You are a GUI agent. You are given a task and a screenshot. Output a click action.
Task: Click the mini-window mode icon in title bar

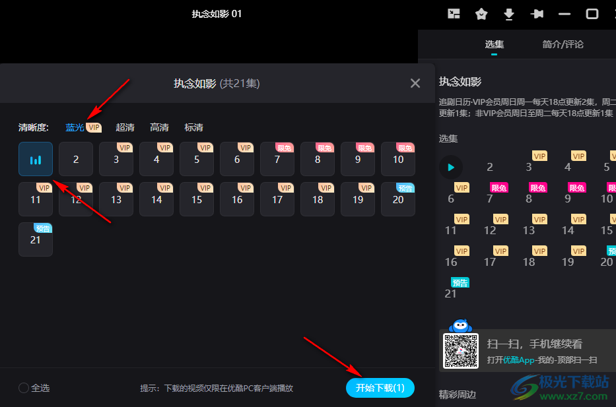pos(454,14)
